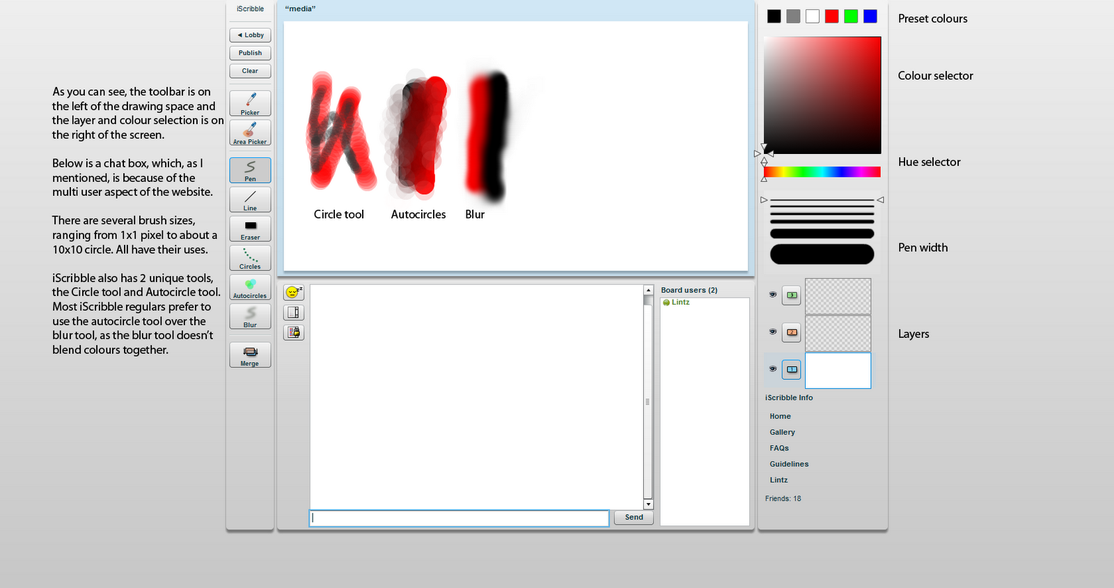Select the Eraser tool
Image resolution: width=1114 pixels, height=588 pixels.
tap(250, 229)
